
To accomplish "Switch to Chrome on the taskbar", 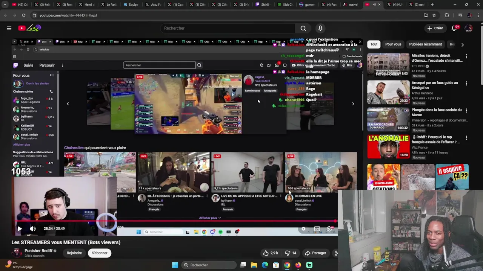I will [287, 265].
